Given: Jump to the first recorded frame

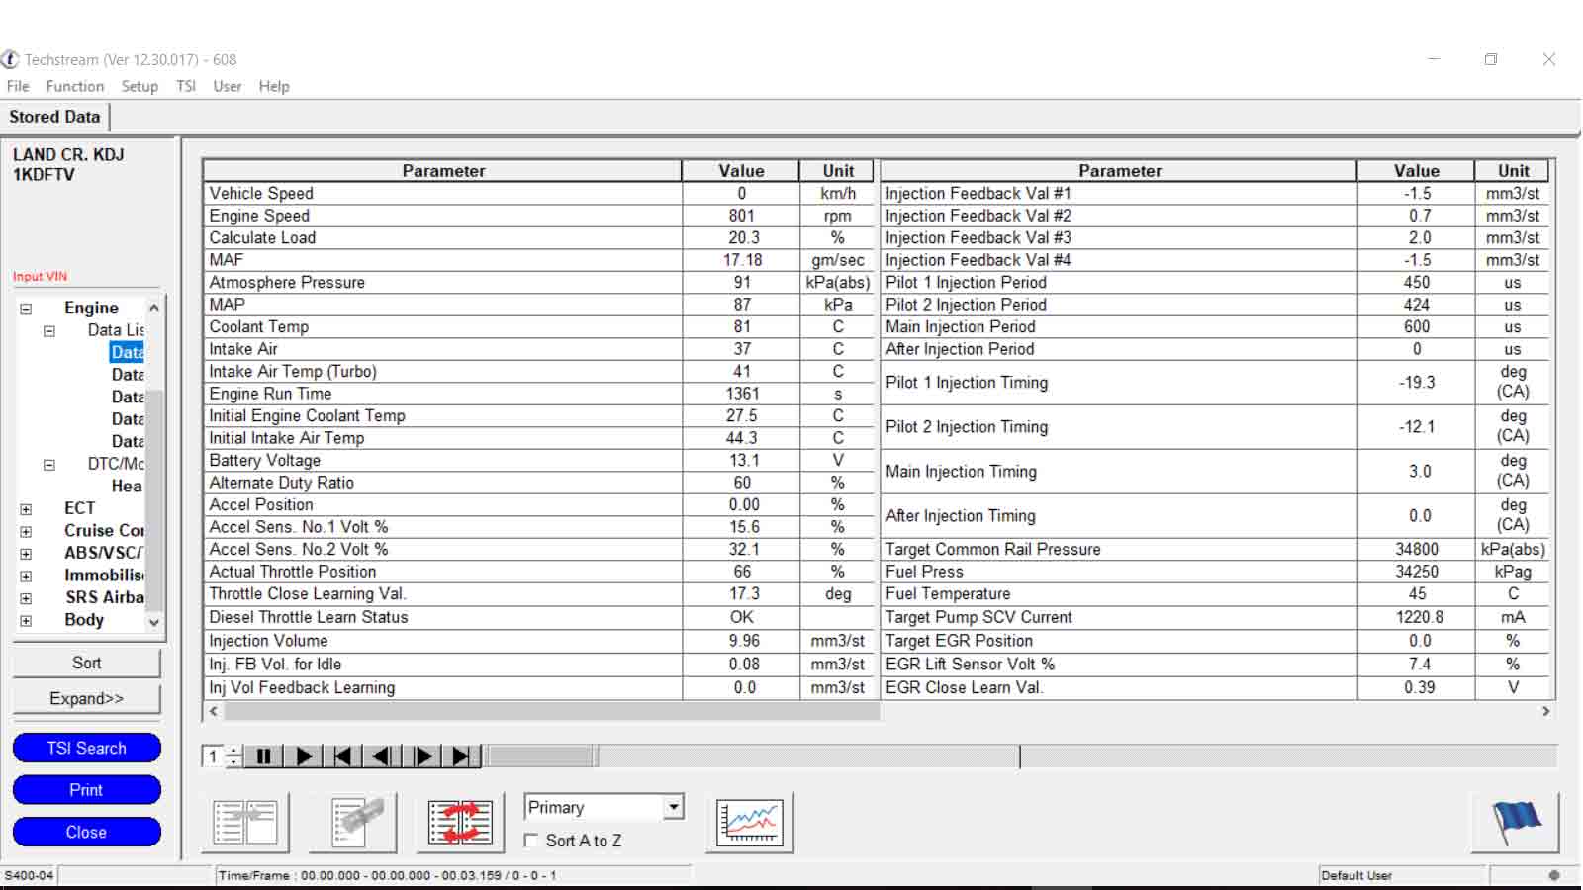Looking at the screenshot, I should click(342, 756).
